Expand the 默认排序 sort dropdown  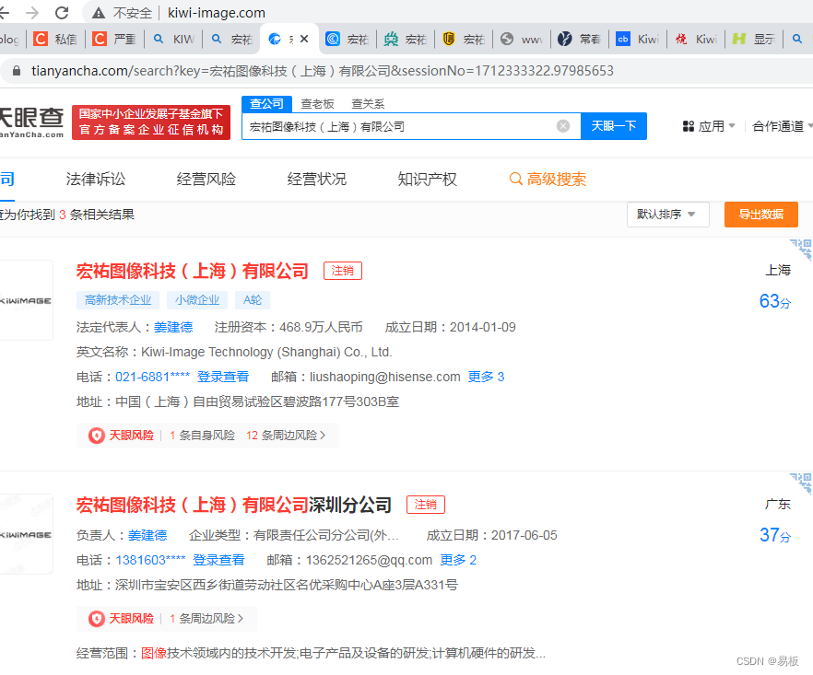667,215
